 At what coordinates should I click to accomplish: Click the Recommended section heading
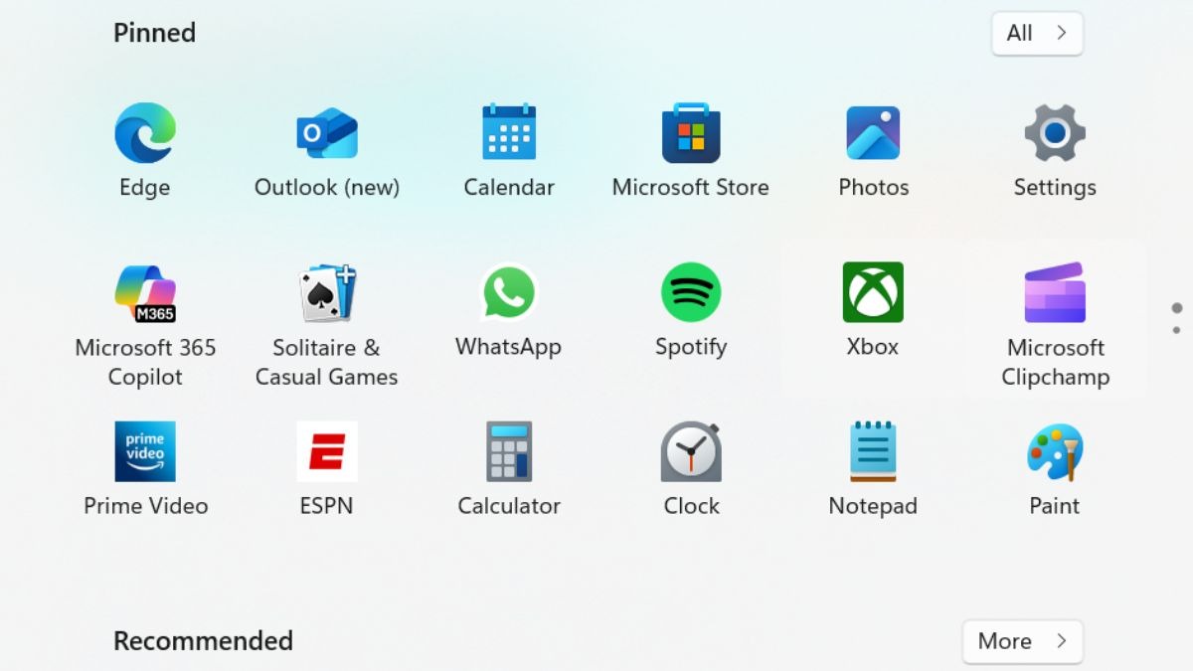tap(203, 641)
